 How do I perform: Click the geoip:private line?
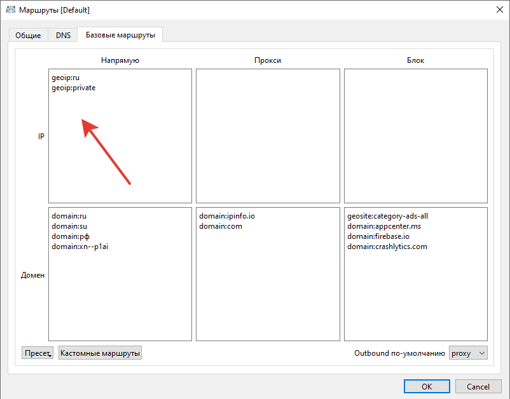[74, 88]
